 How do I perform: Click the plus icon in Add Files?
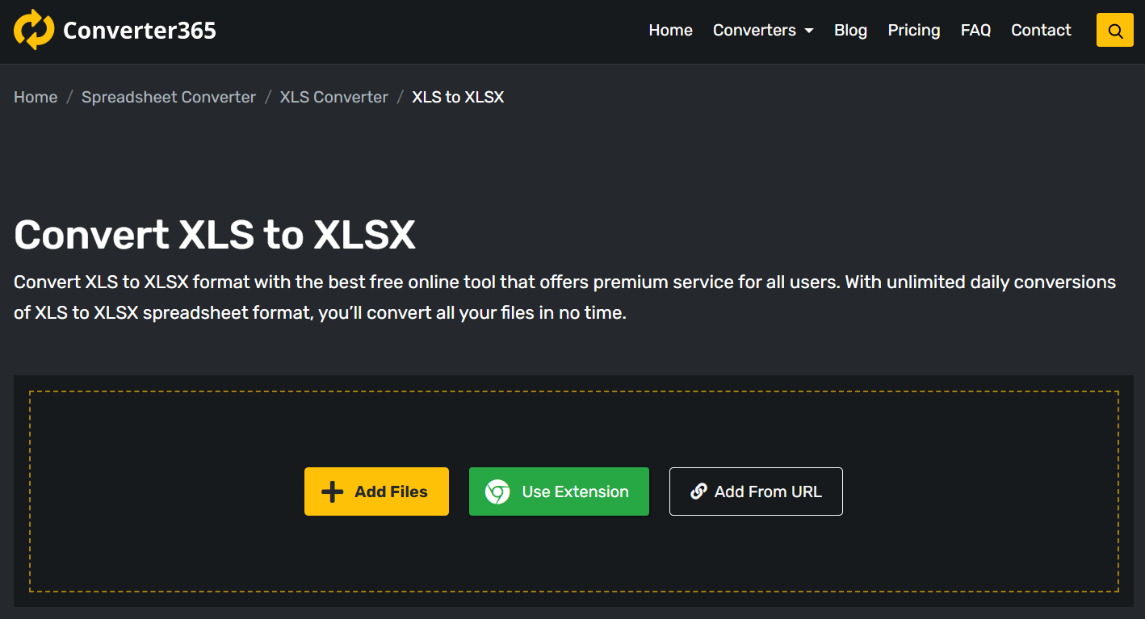pos(332,491)
